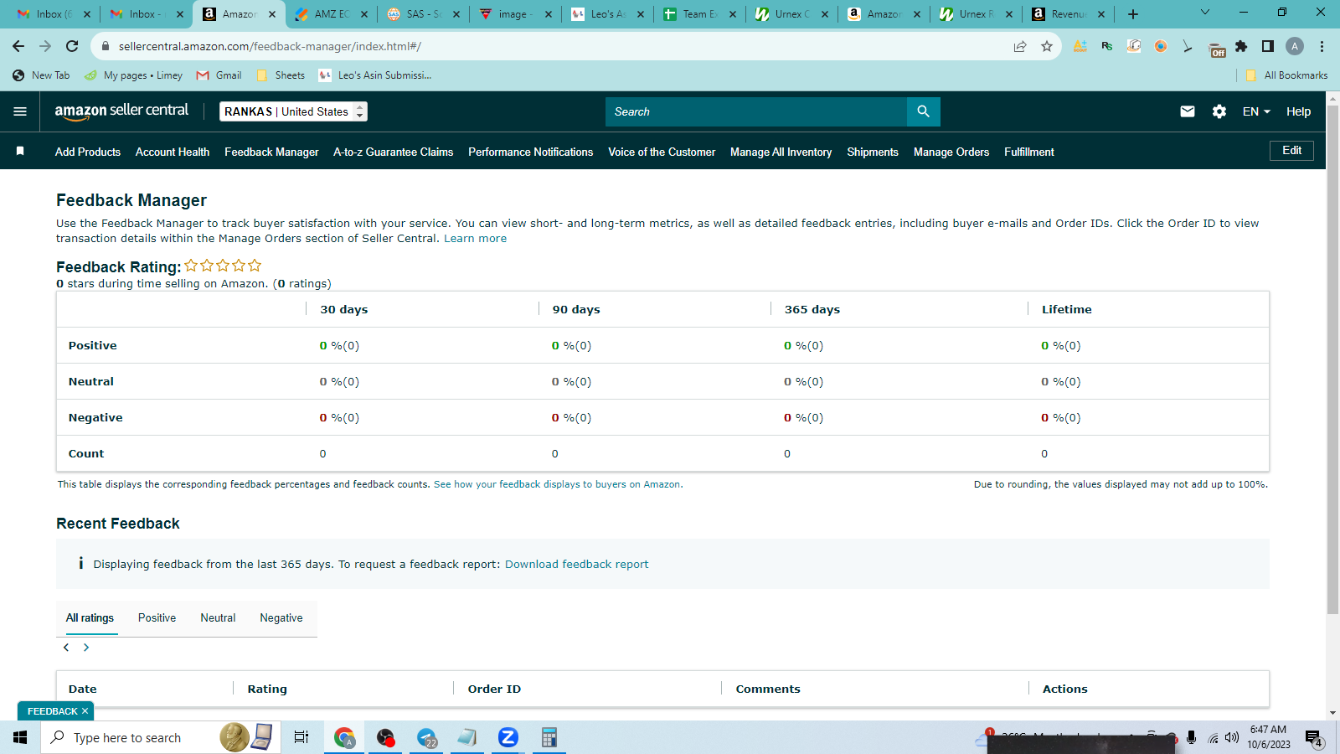Click the Order ID column header
This screenshot has width=1340, height=754.
(x=494, y=689)
